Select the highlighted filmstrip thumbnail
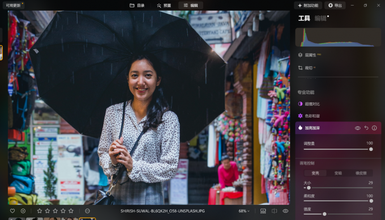The height and width of the screenshot is (220, 385). click(87, 219)
